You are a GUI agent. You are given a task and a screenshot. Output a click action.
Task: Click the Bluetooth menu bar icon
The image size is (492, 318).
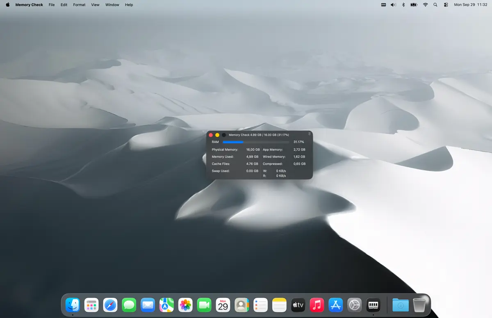pyautogui.click(x=403, y=5)
